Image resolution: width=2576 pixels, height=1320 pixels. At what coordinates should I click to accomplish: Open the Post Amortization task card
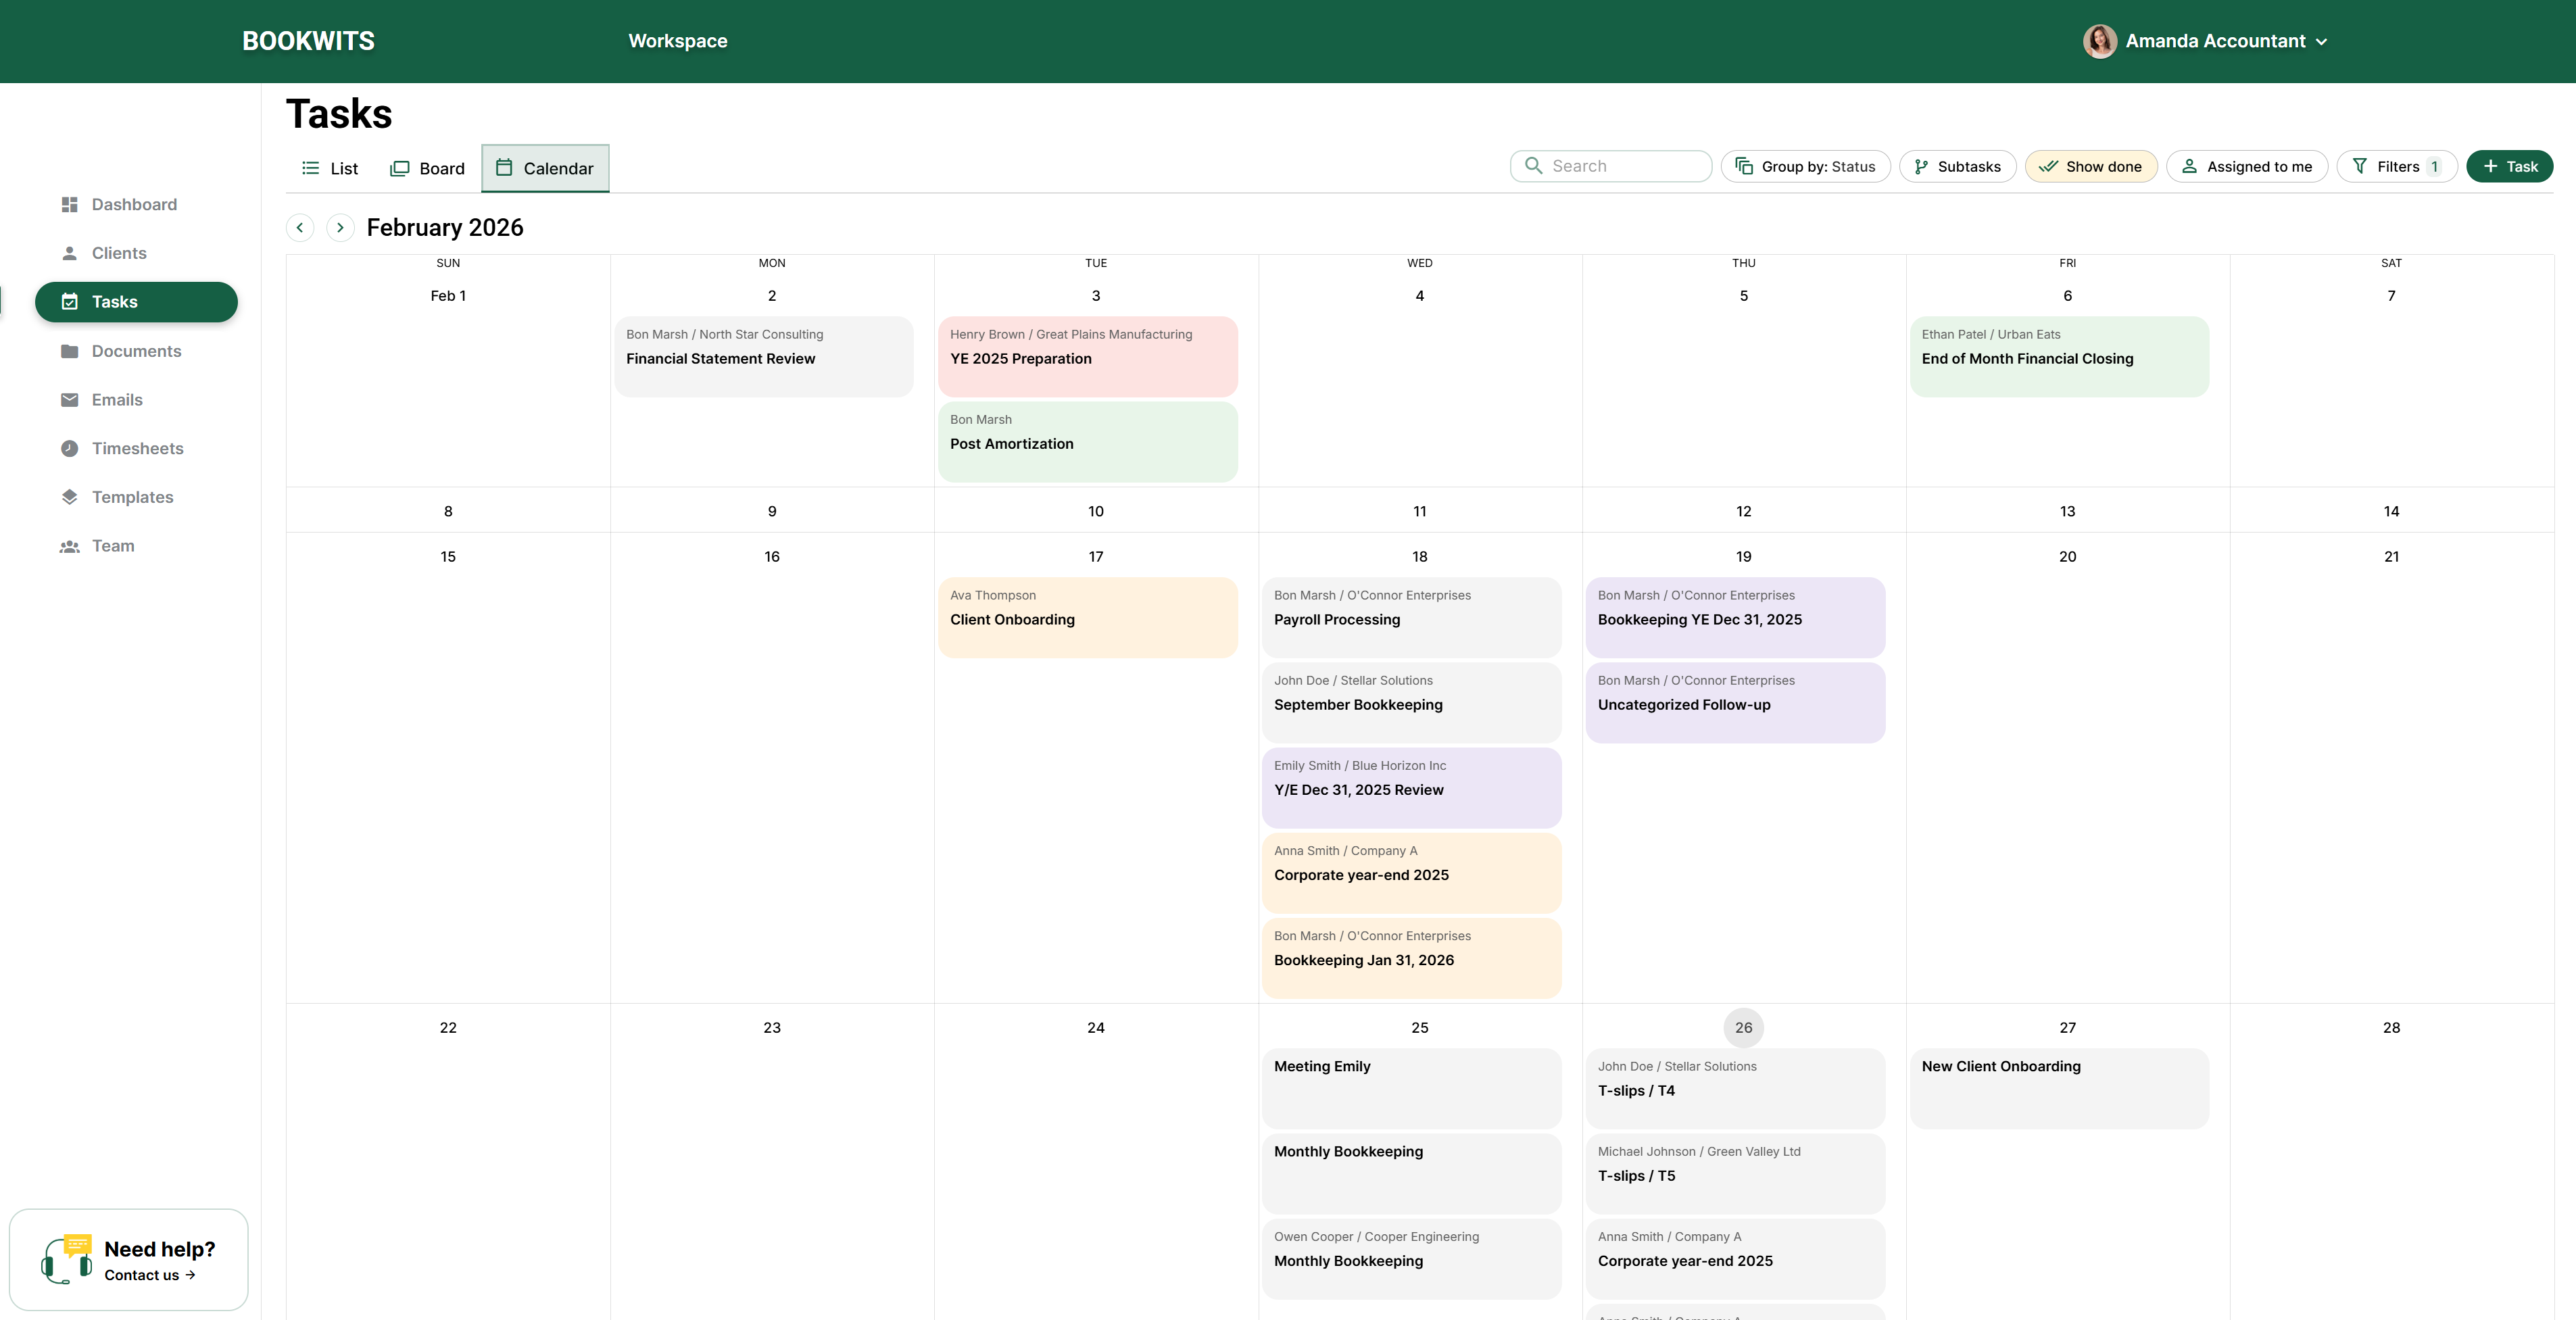(1087, 442)
